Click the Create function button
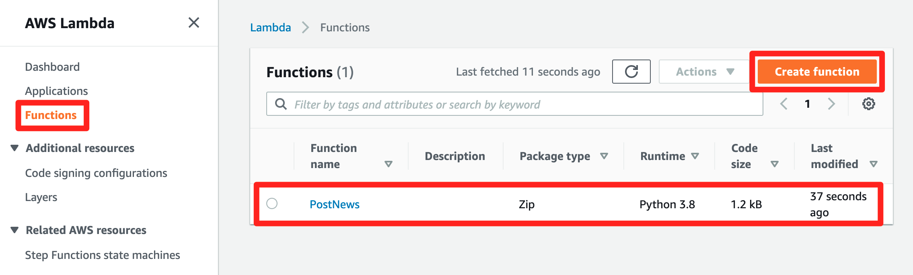This screenshot has height=275, width=913. pos(817,72)
